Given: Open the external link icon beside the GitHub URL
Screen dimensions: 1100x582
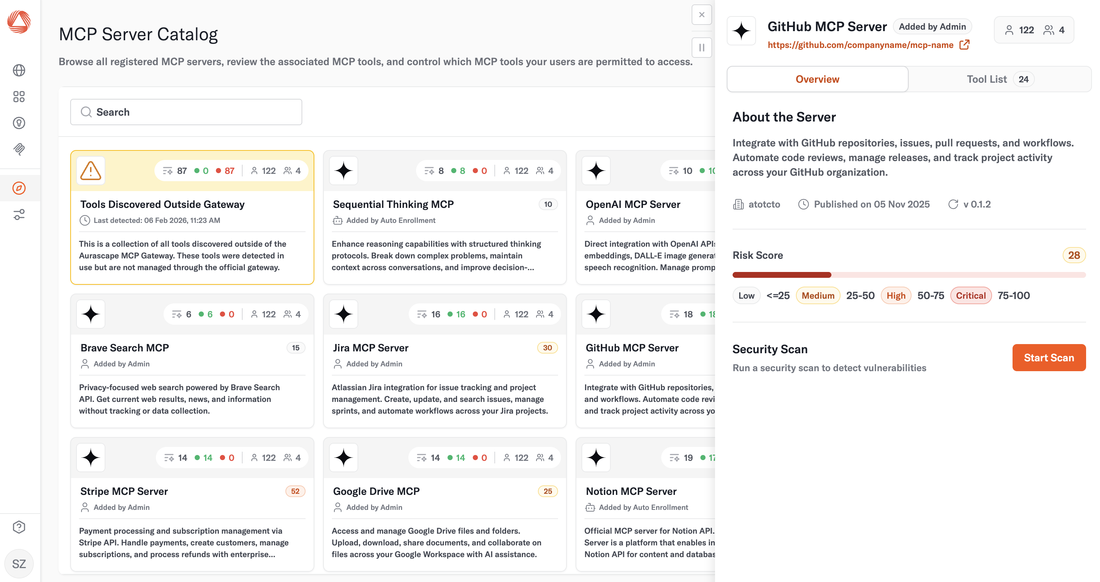Looking at the screenshot, I should pyautogui.click(x=964, y=45).
